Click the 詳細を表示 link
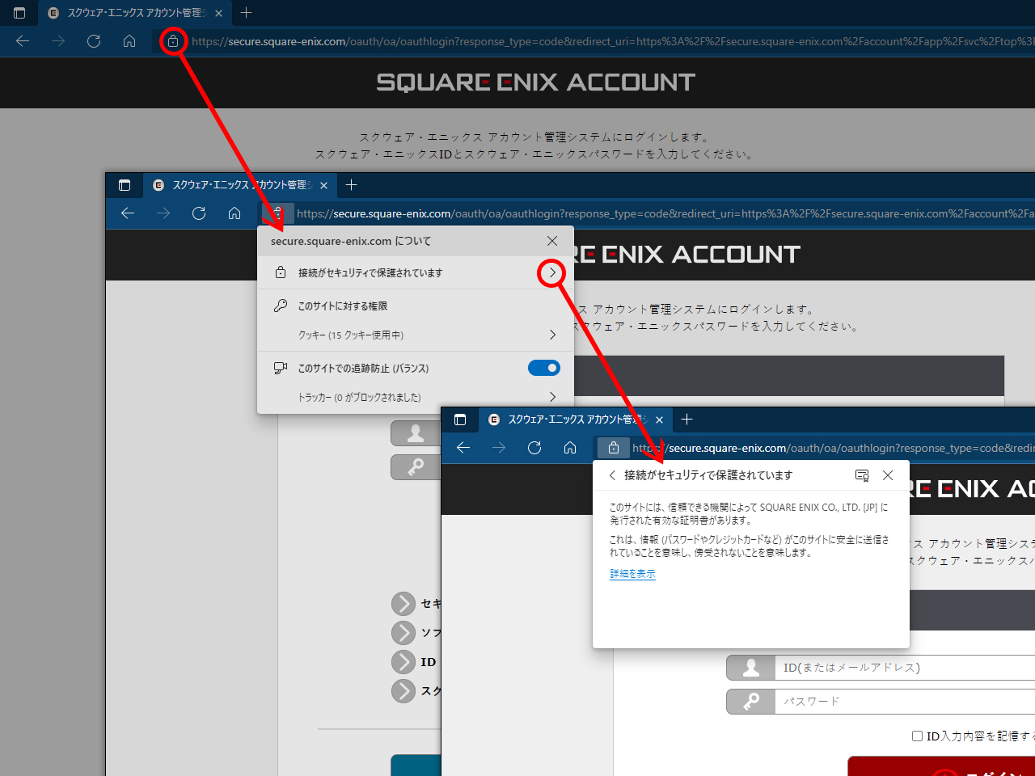The image size is (1035, 776). pyautogui.click(x=632, y=574)
